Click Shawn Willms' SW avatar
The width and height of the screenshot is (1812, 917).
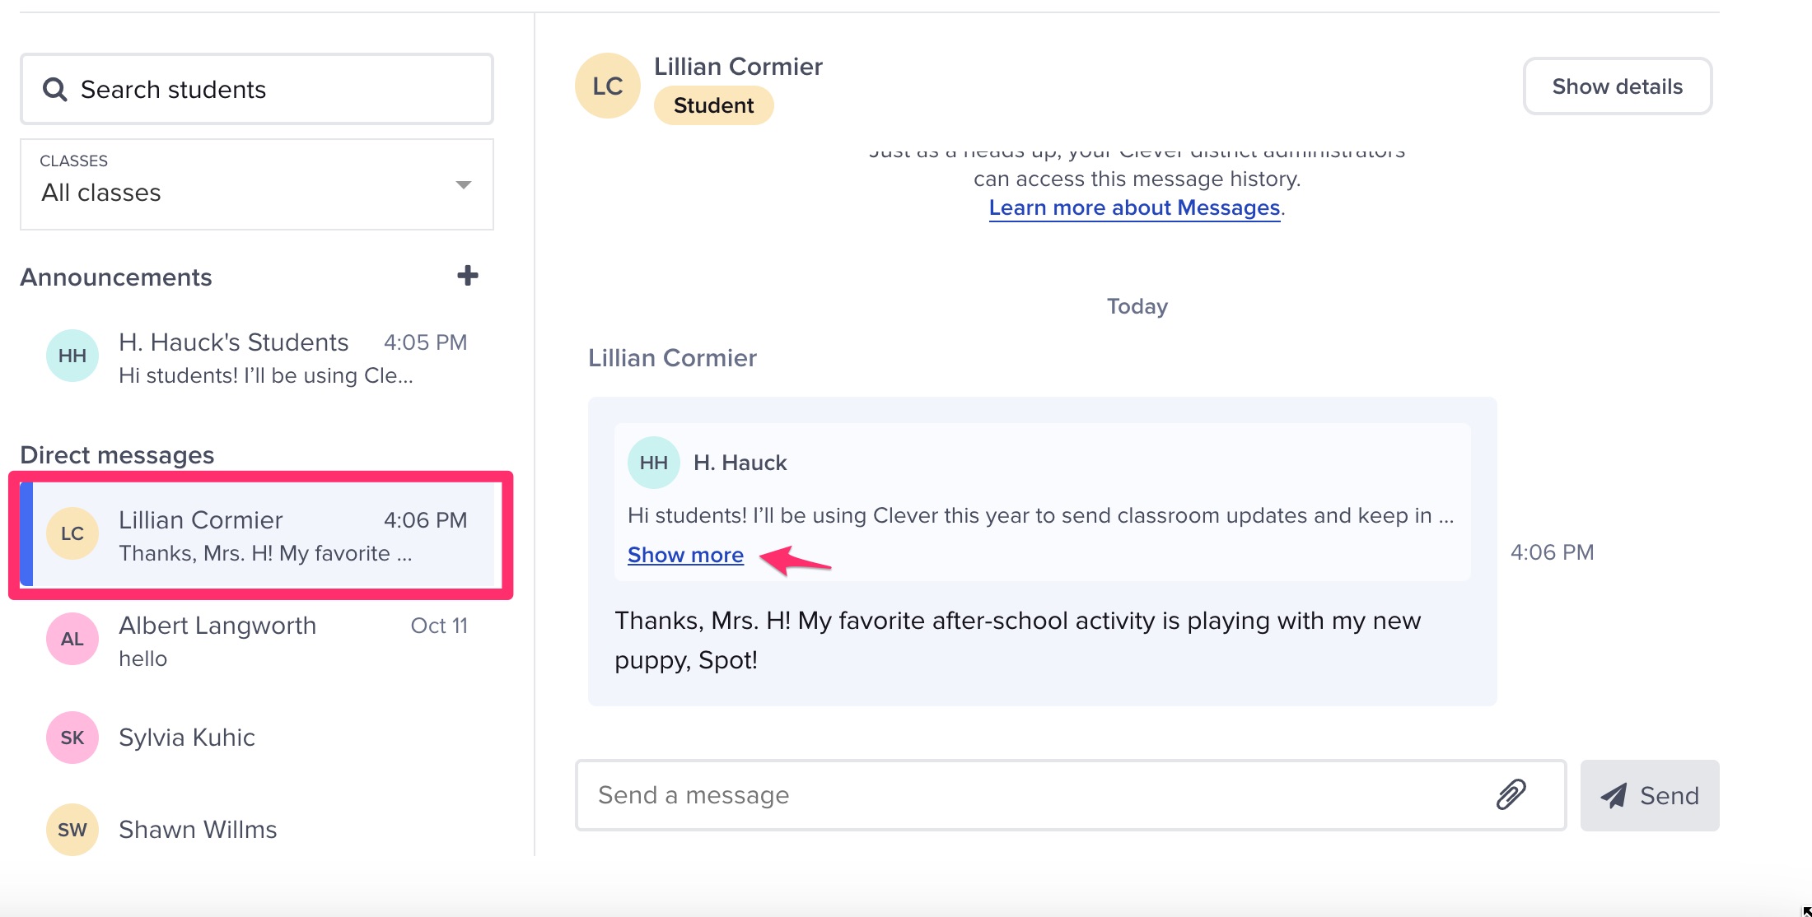click(x=72, y=830)
